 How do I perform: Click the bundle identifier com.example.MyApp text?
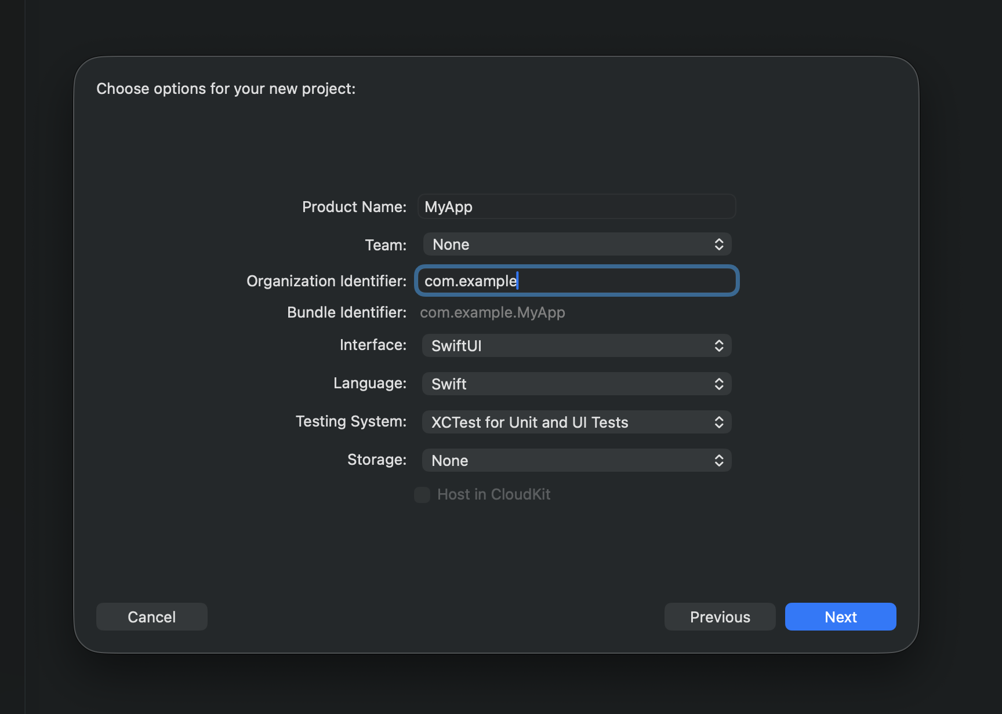pyautogui.click(x=492, y=312)
